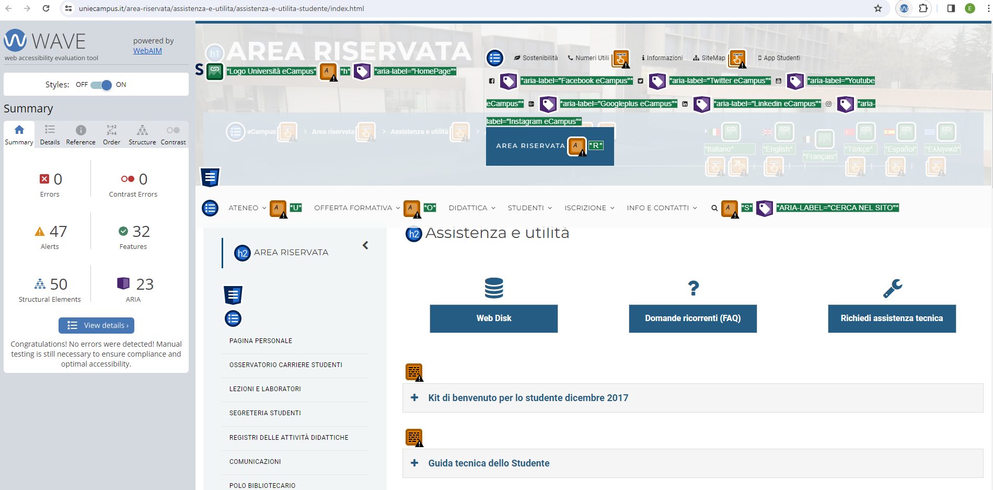Switch to the Reference tab

click(x=80, y=134)
